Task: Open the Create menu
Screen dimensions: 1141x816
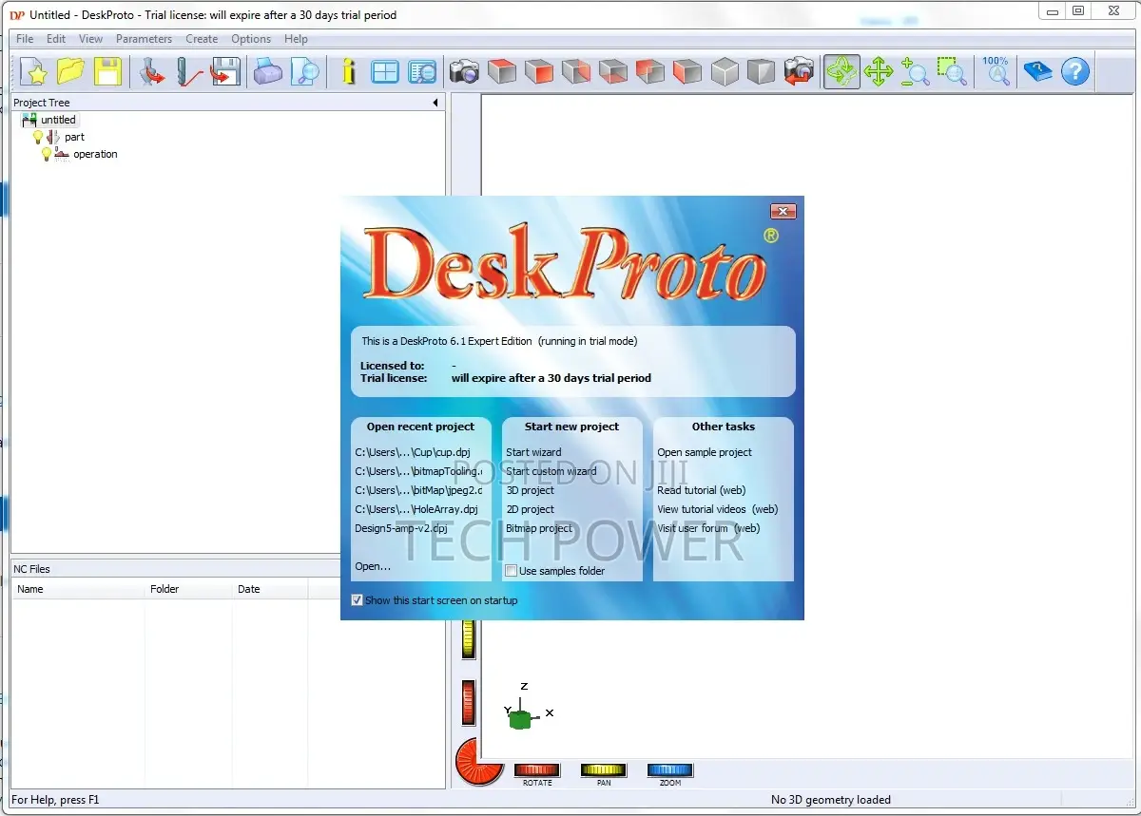Action: 202,39
